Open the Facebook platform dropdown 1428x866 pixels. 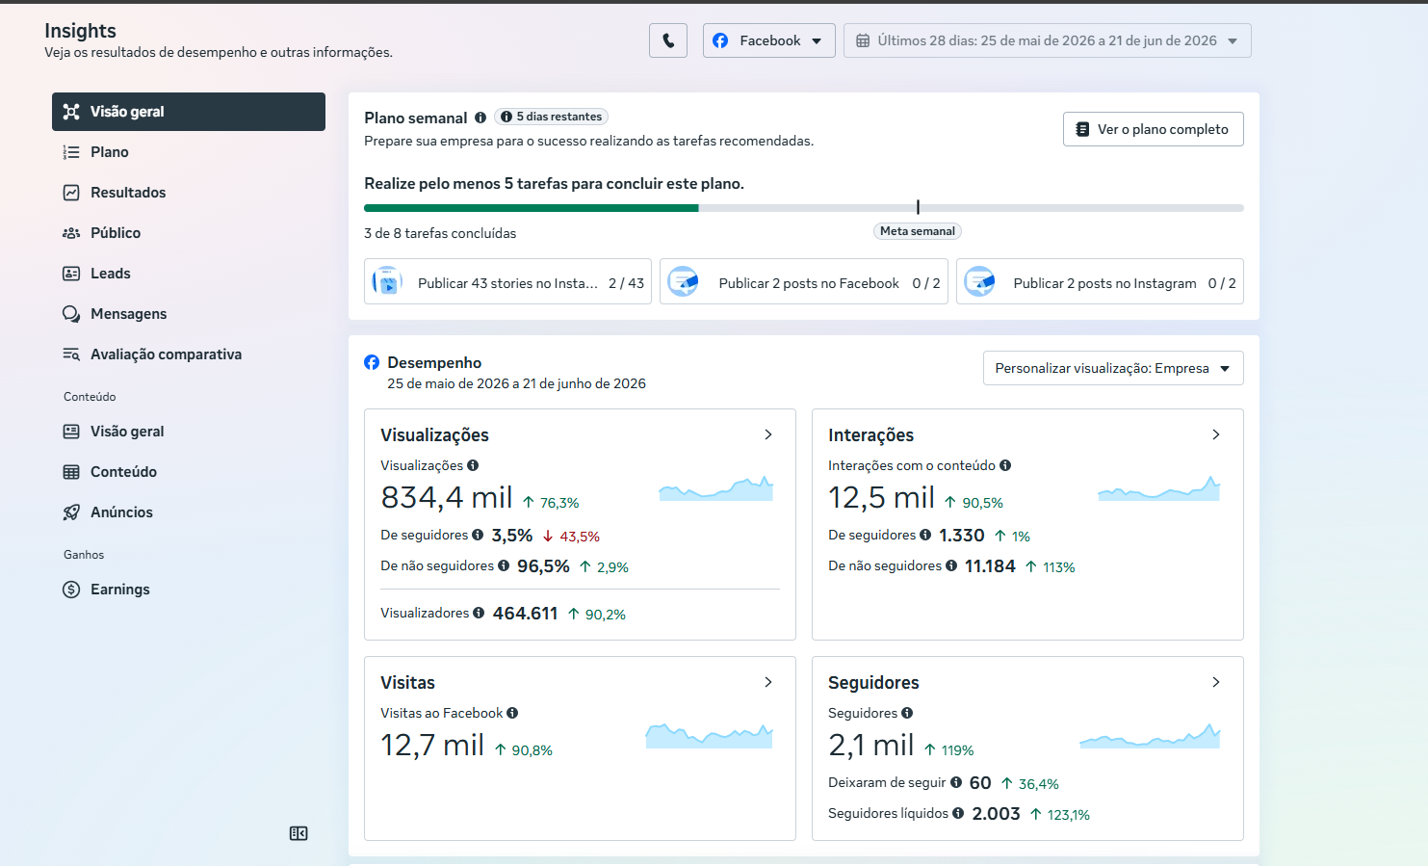coord(768,40)
